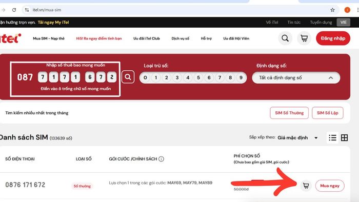Click the first digit box after 087
This screenshot has width=359, height=202.
(x=43, y=77)
